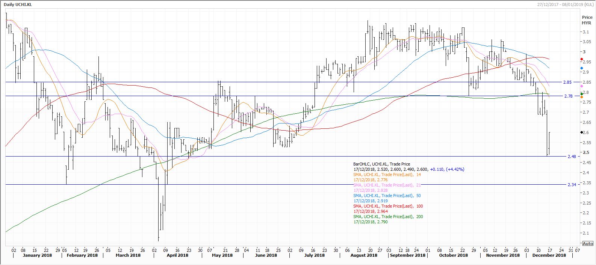This screenshot has width=596, height=265.
Task: Click the BarOHLC UCHI.KL Trade Price legend entry
Action: click(x=382, y=164)
